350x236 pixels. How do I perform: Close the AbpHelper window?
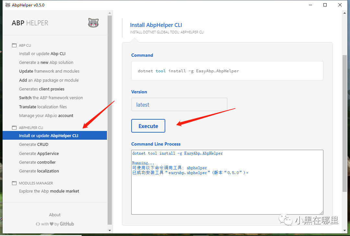pyautogui.click(x=340, y=5)
